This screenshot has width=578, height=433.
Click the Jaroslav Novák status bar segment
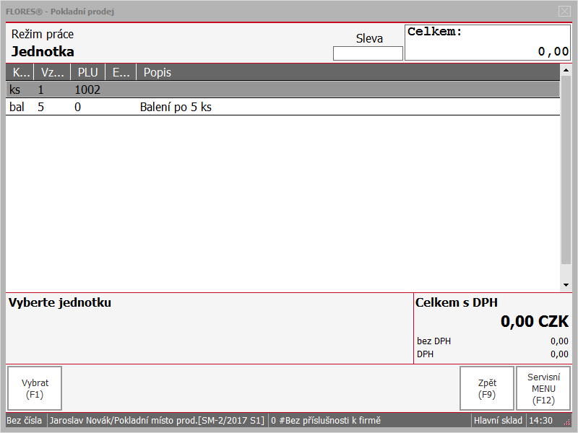coord(157,421)
